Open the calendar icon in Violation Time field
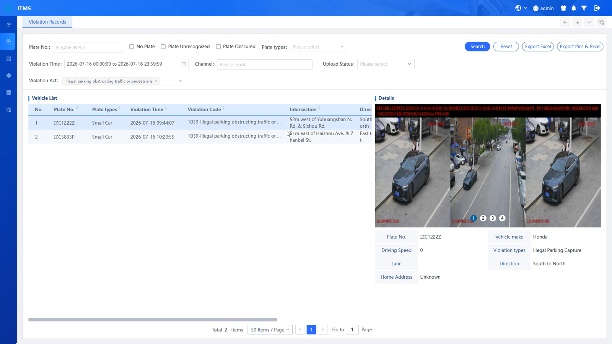The width and height of the screenshot is (612, 344). point(184,64)
